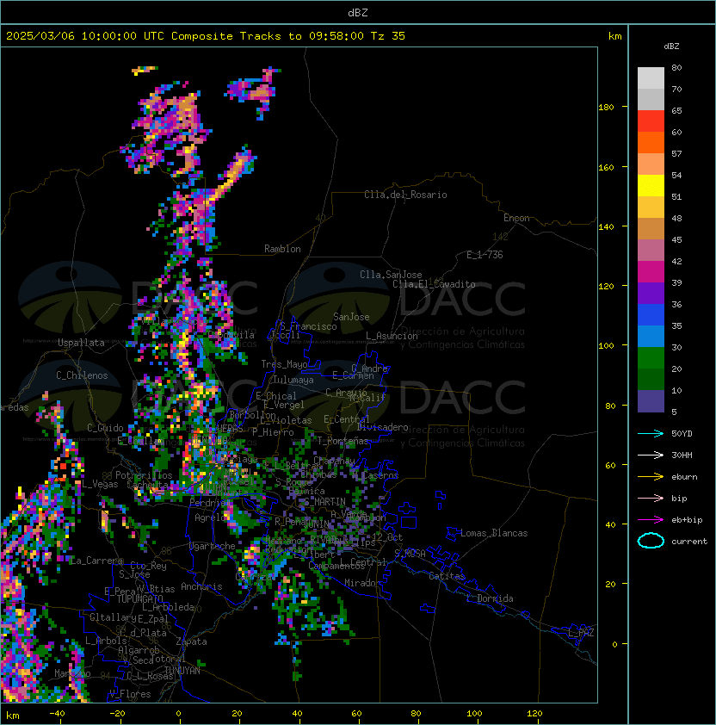Click the 'S_Francisco' map label

coord(308,326)
